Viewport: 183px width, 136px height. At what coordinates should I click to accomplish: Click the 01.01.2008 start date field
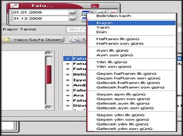(40, 12)
